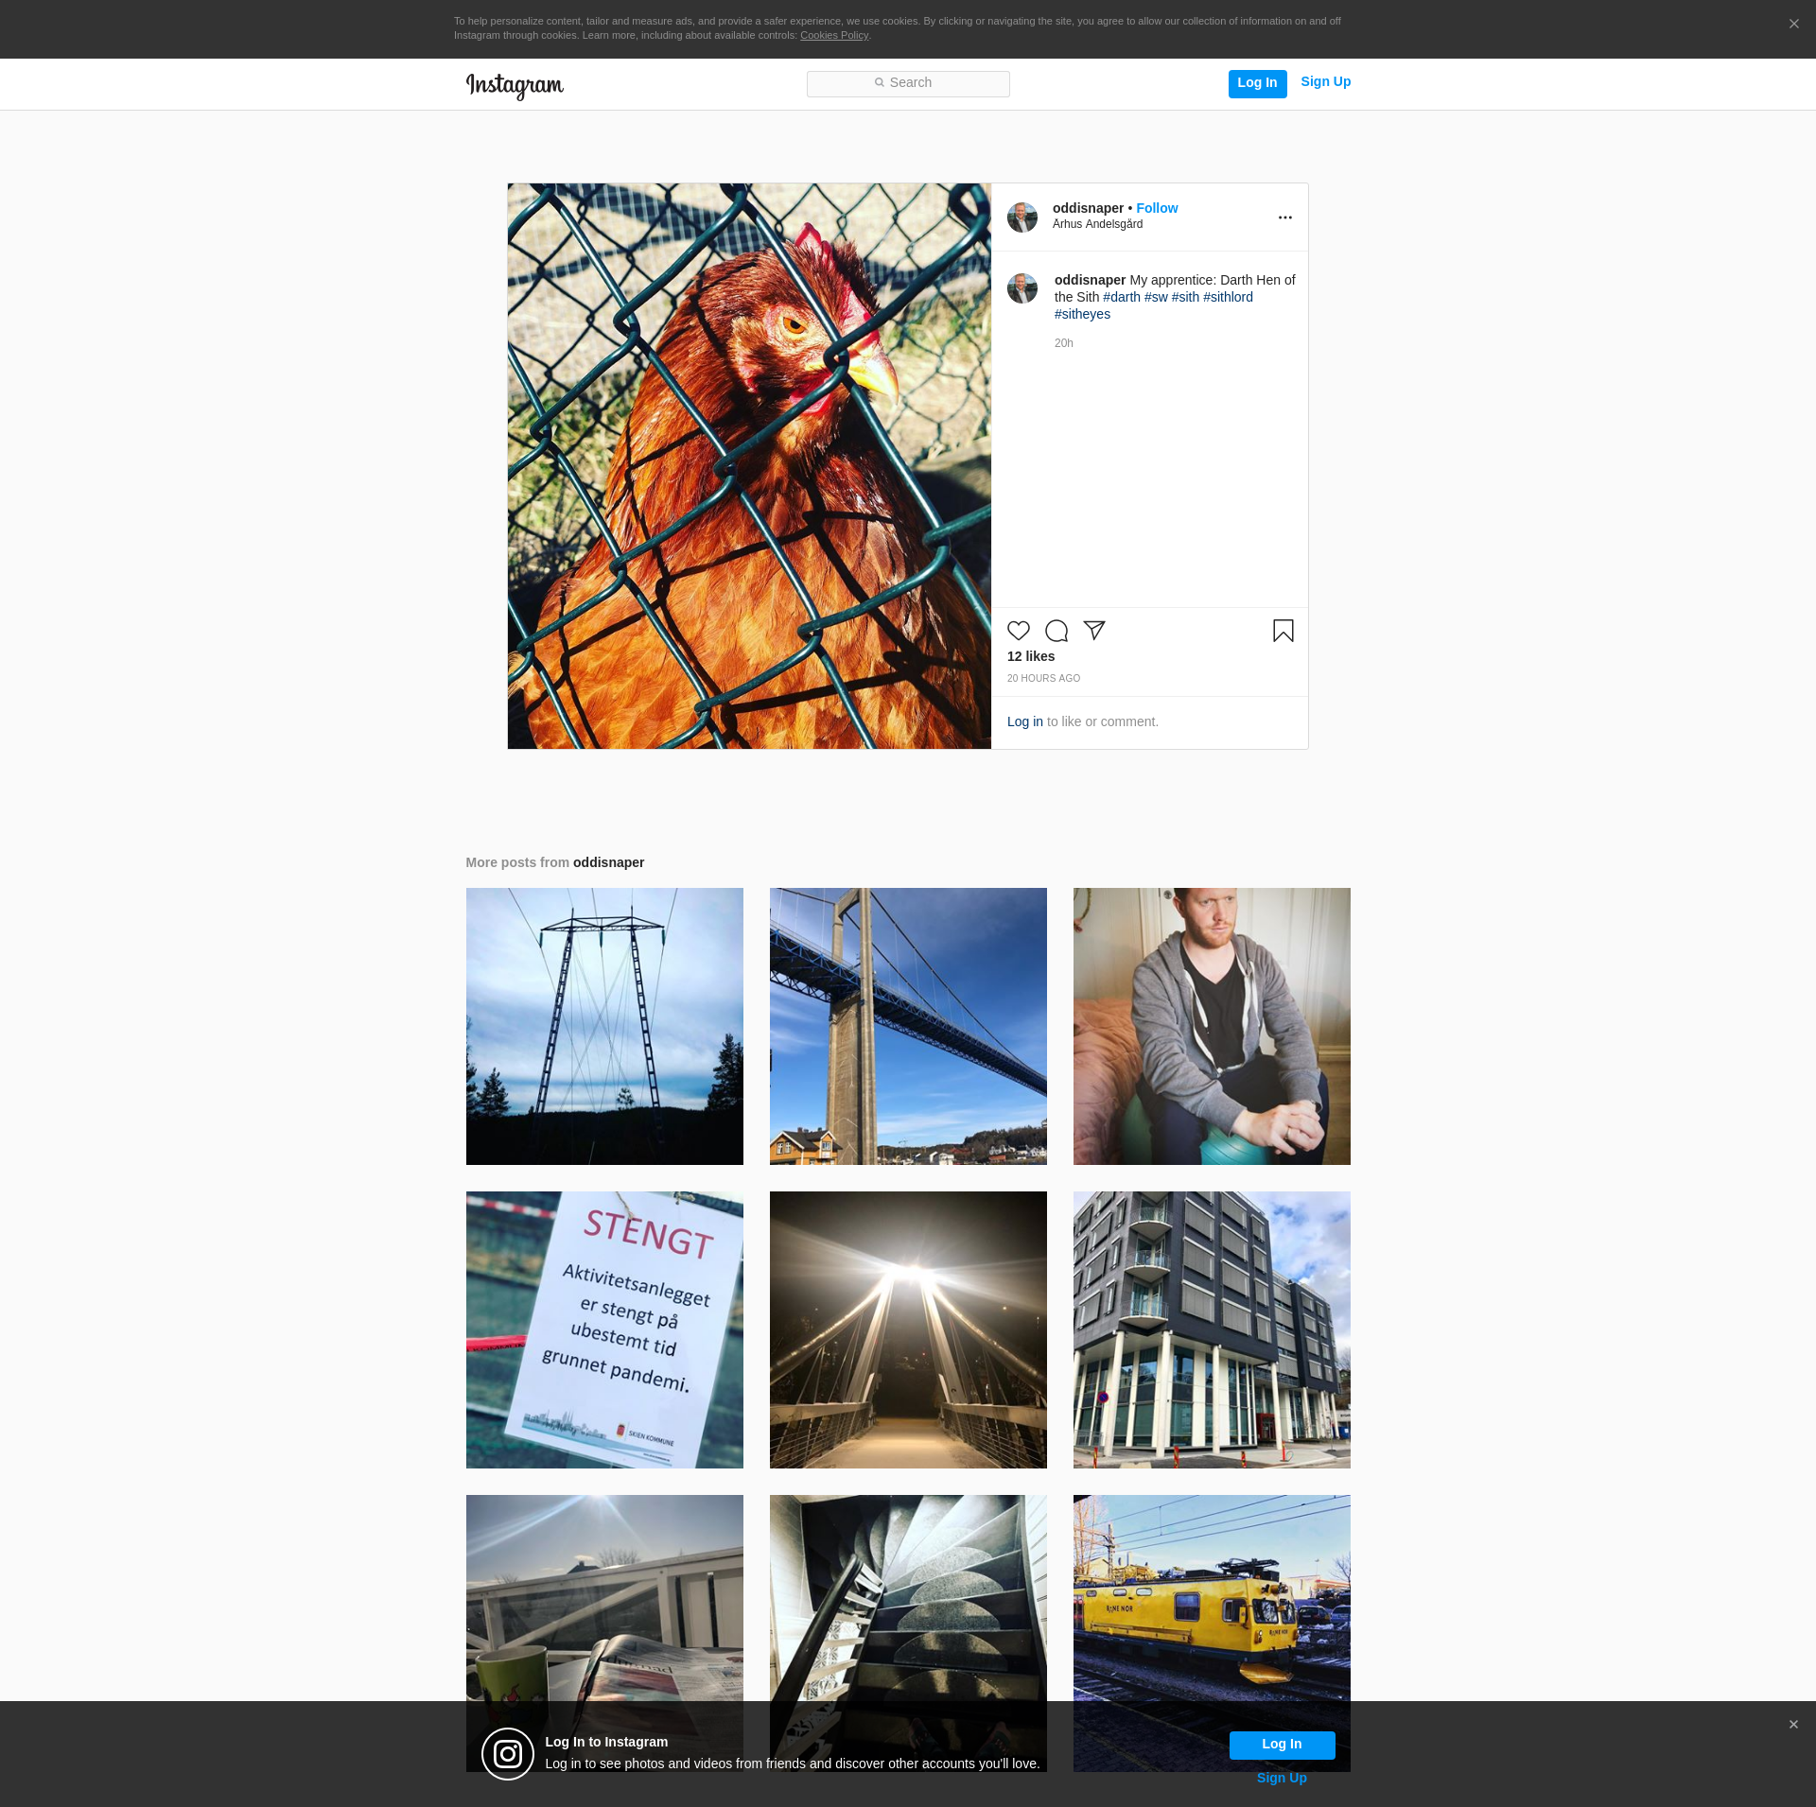Close the bottom Log In banner

[1793, 1725]
